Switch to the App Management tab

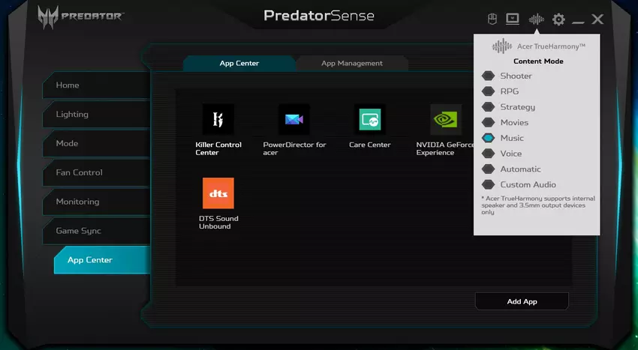click(352, 64)
